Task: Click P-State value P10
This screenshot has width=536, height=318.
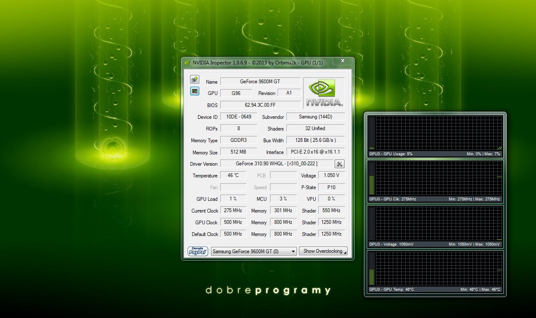Action: coord(332,187)
